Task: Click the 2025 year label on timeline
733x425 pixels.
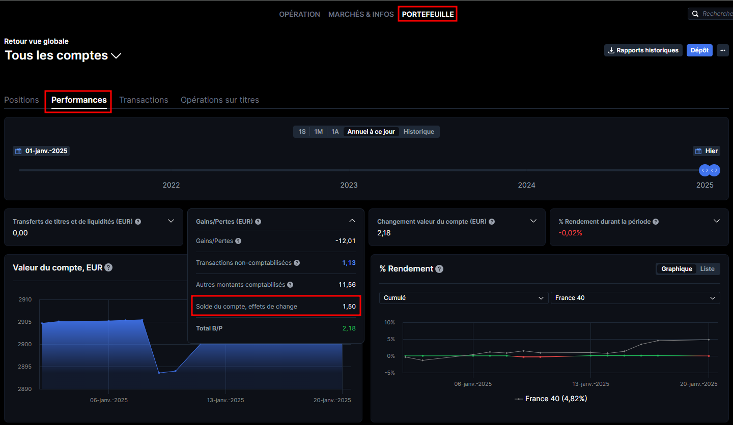Action: [x=705, y=185]
